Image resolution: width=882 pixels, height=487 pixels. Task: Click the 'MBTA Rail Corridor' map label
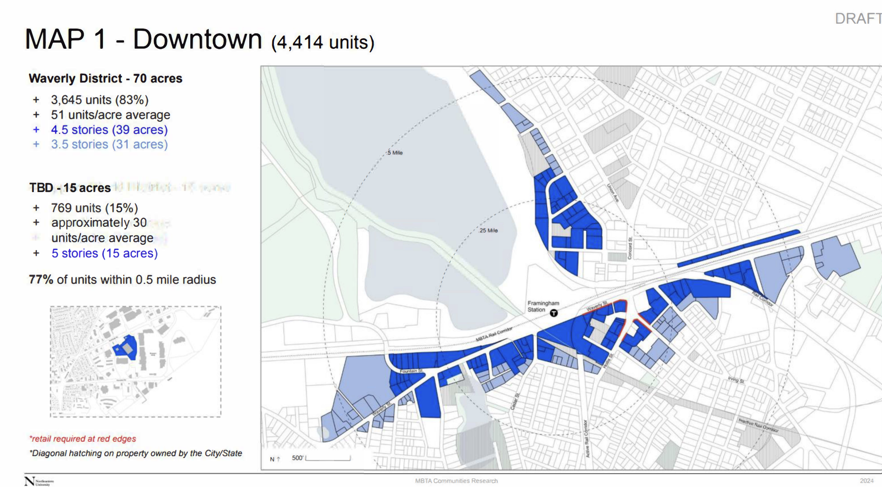494,334
